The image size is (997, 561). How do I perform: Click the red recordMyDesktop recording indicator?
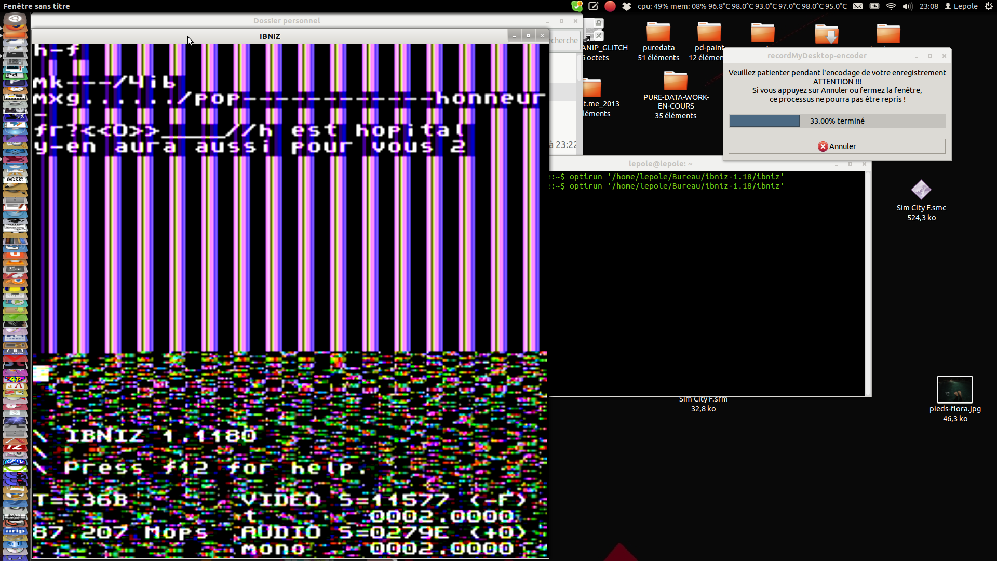click(610, 6)
